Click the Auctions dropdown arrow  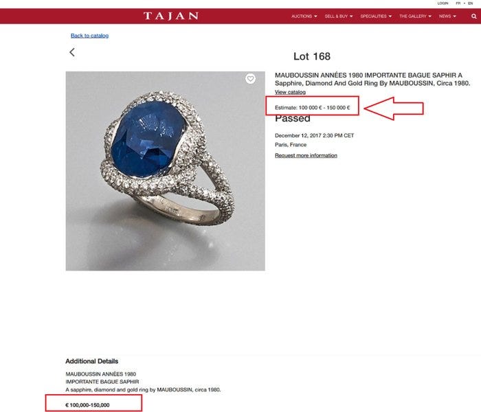315,16
